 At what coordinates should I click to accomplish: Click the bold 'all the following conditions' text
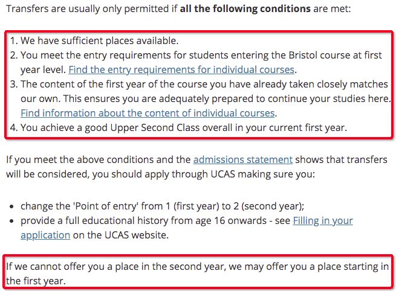(x=249, y=11)
